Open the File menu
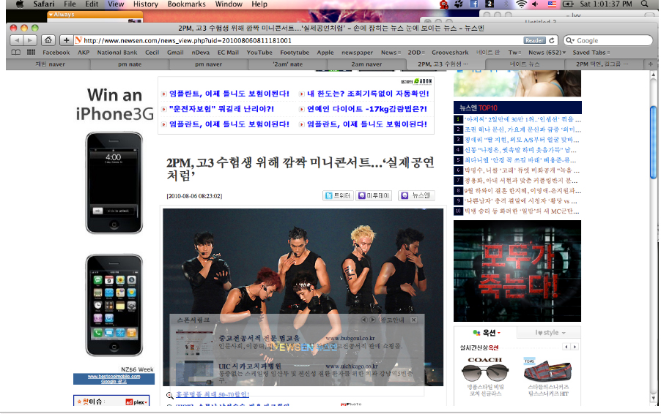Image resolution: width=661 pixels, height=414 pixels. tap(70, 4)
